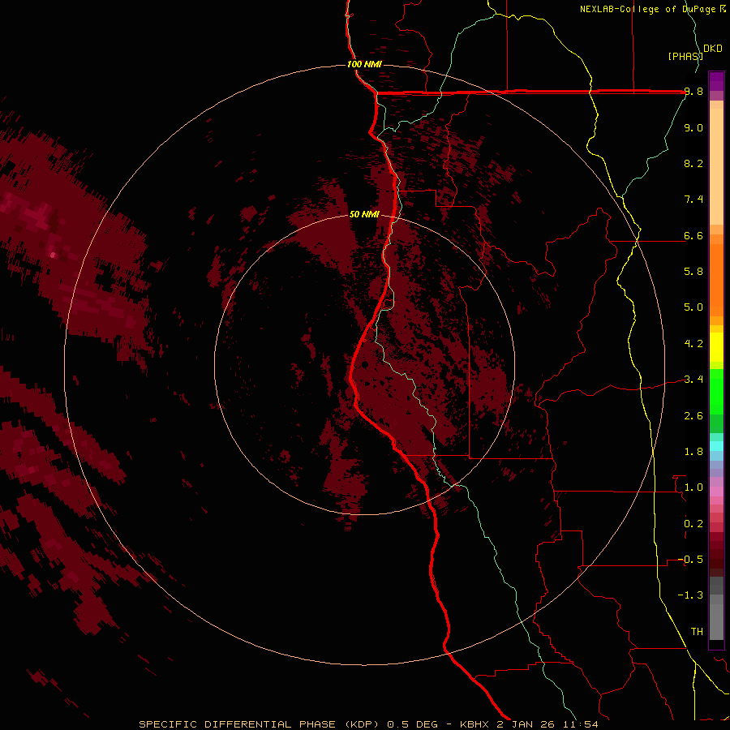Click the -1.3 scale value
The height and width of the screenshot is (730, 730).
(x=690, y=595)
